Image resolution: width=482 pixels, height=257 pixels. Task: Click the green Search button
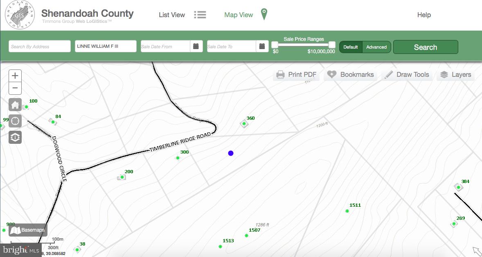click(426, 47)
